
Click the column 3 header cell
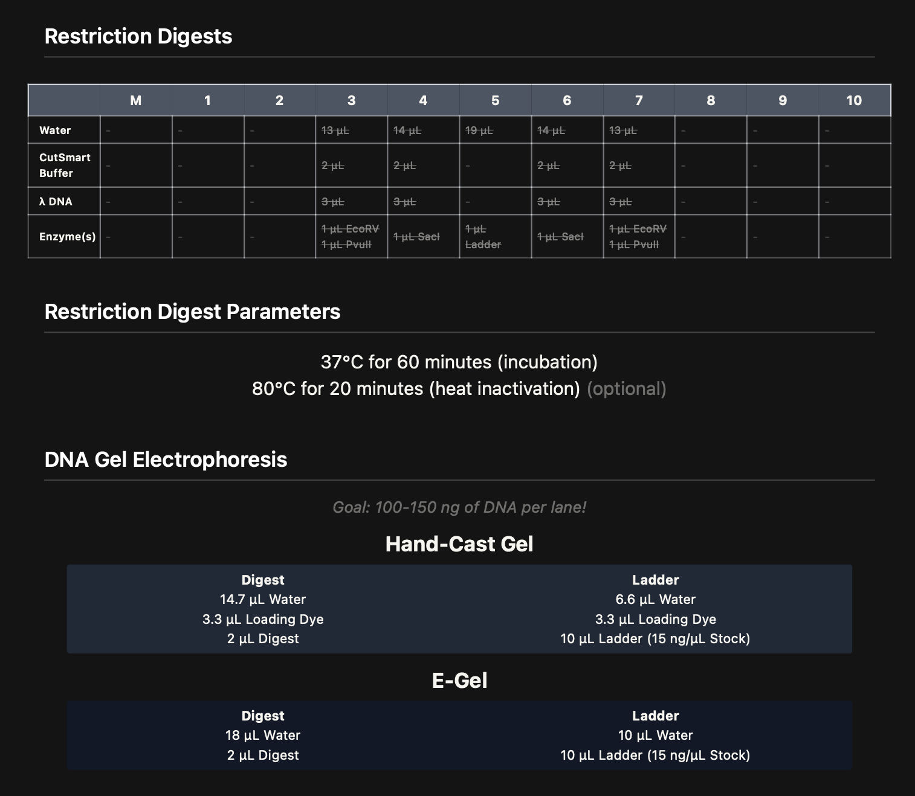pos(351,100)
